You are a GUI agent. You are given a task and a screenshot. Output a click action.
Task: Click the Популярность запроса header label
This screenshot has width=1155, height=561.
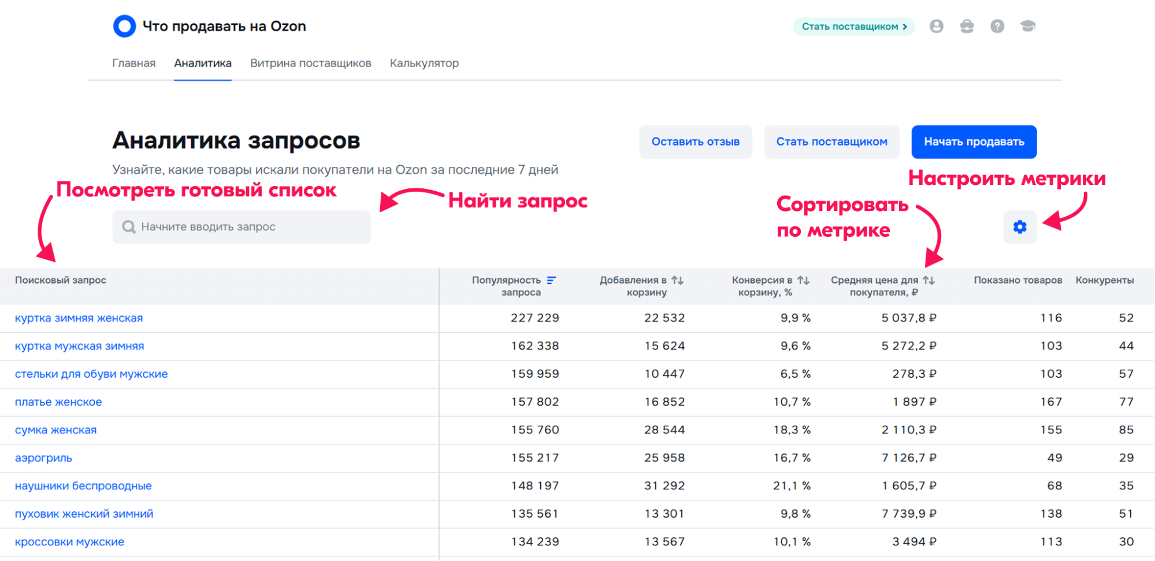[x=507, y=286]
